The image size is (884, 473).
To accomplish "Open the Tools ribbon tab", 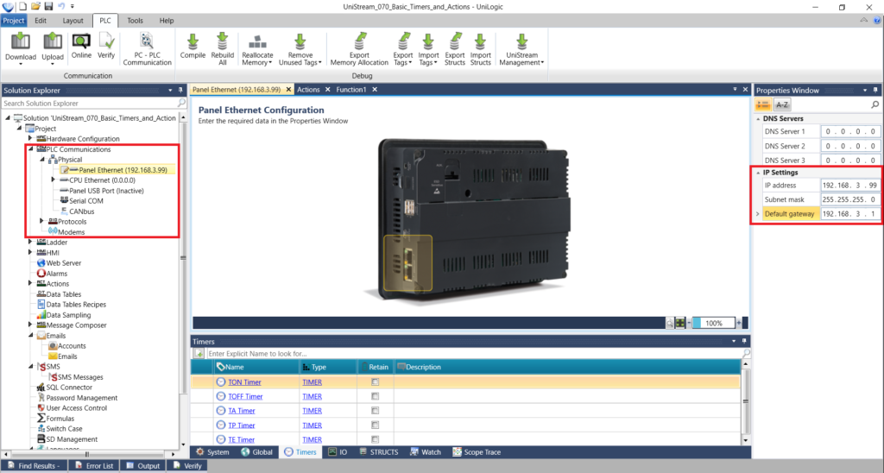I will click(135, 21).
